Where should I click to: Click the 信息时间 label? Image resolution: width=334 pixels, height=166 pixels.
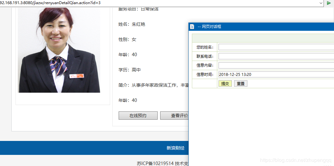click(205, 75)
